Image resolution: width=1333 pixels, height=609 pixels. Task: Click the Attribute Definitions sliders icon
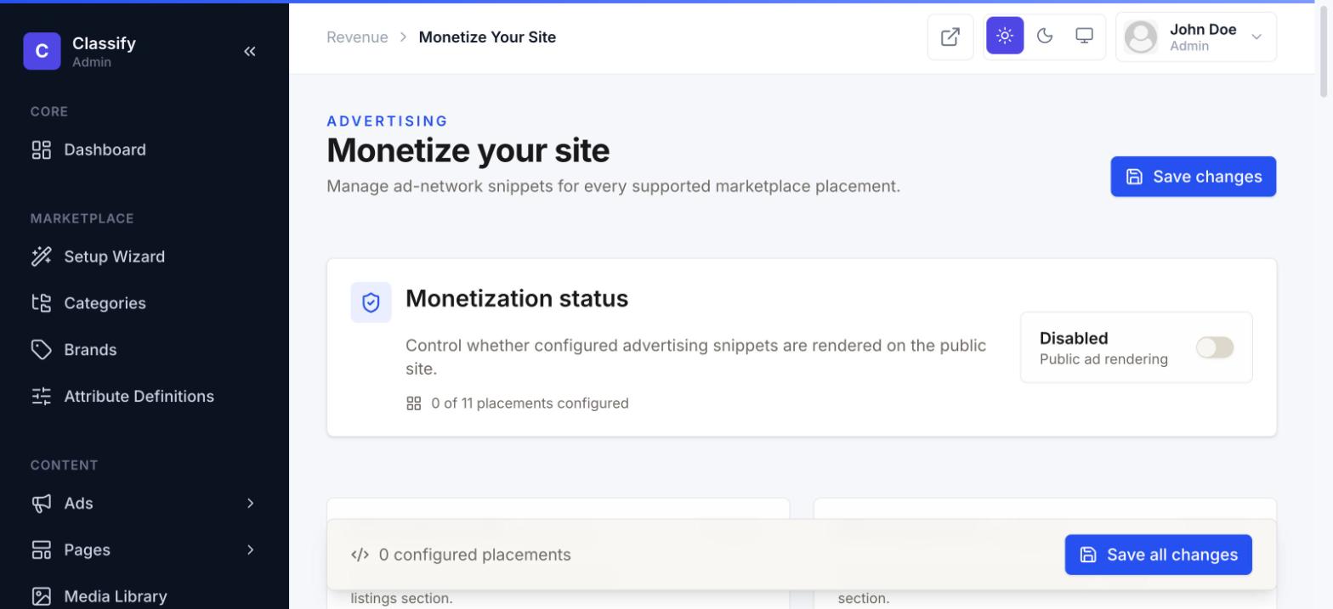pos(42,397)
